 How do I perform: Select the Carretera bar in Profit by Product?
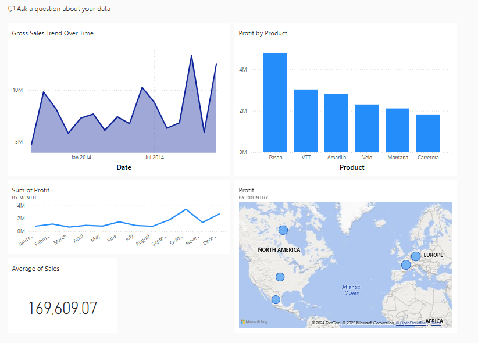coord(428,132)
